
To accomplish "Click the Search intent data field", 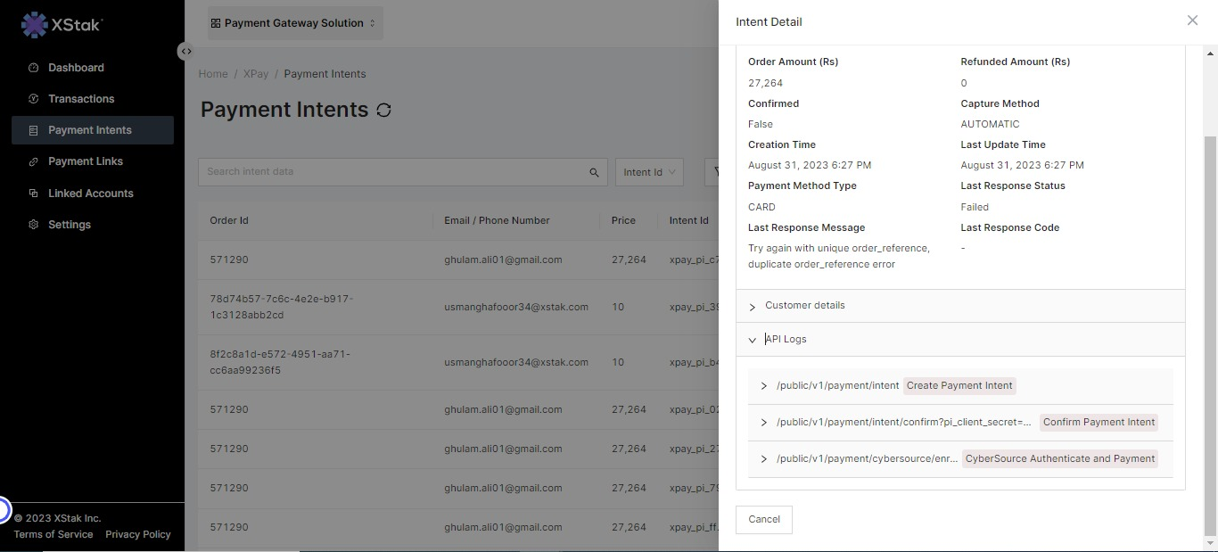I will (392, 172).
